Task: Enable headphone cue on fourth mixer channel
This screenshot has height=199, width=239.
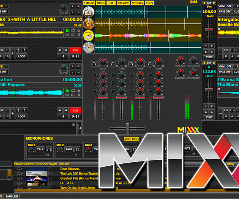Action: point(149,64)
